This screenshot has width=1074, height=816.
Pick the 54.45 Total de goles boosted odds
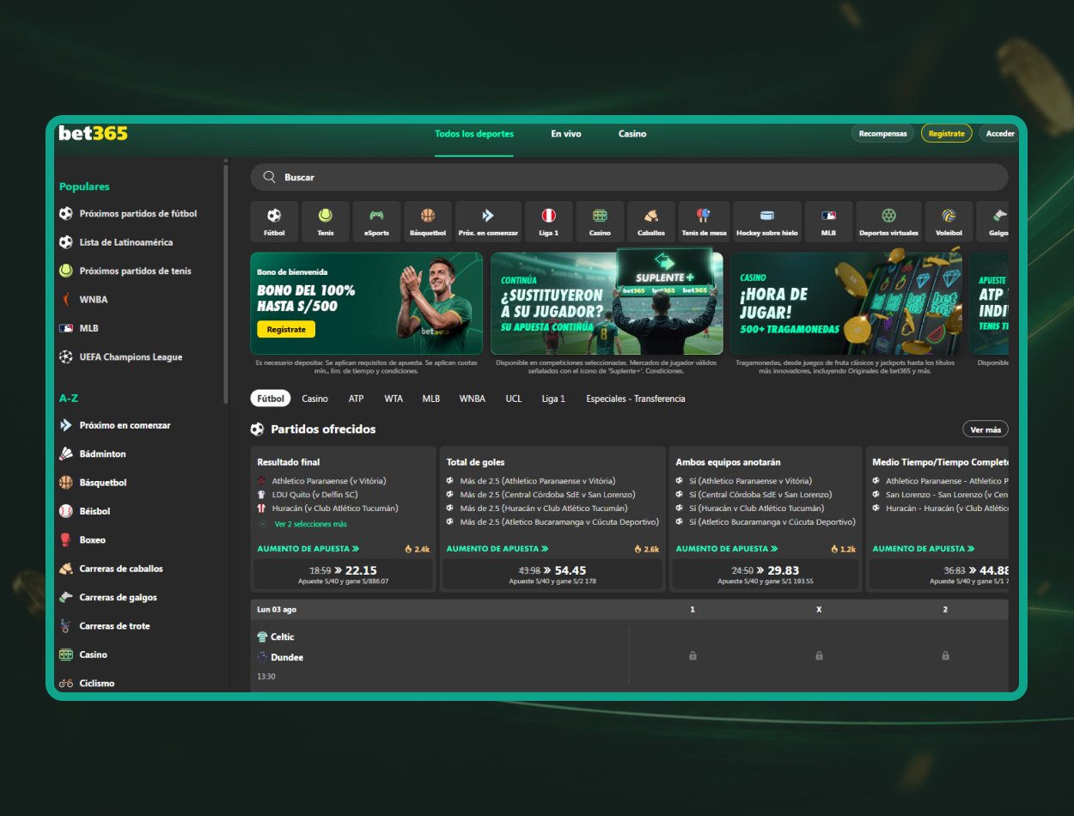[552, 574]
